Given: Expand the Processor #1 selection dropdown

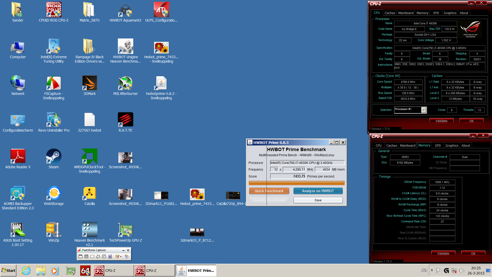Looking at the screenshot, I should (424, 110).
